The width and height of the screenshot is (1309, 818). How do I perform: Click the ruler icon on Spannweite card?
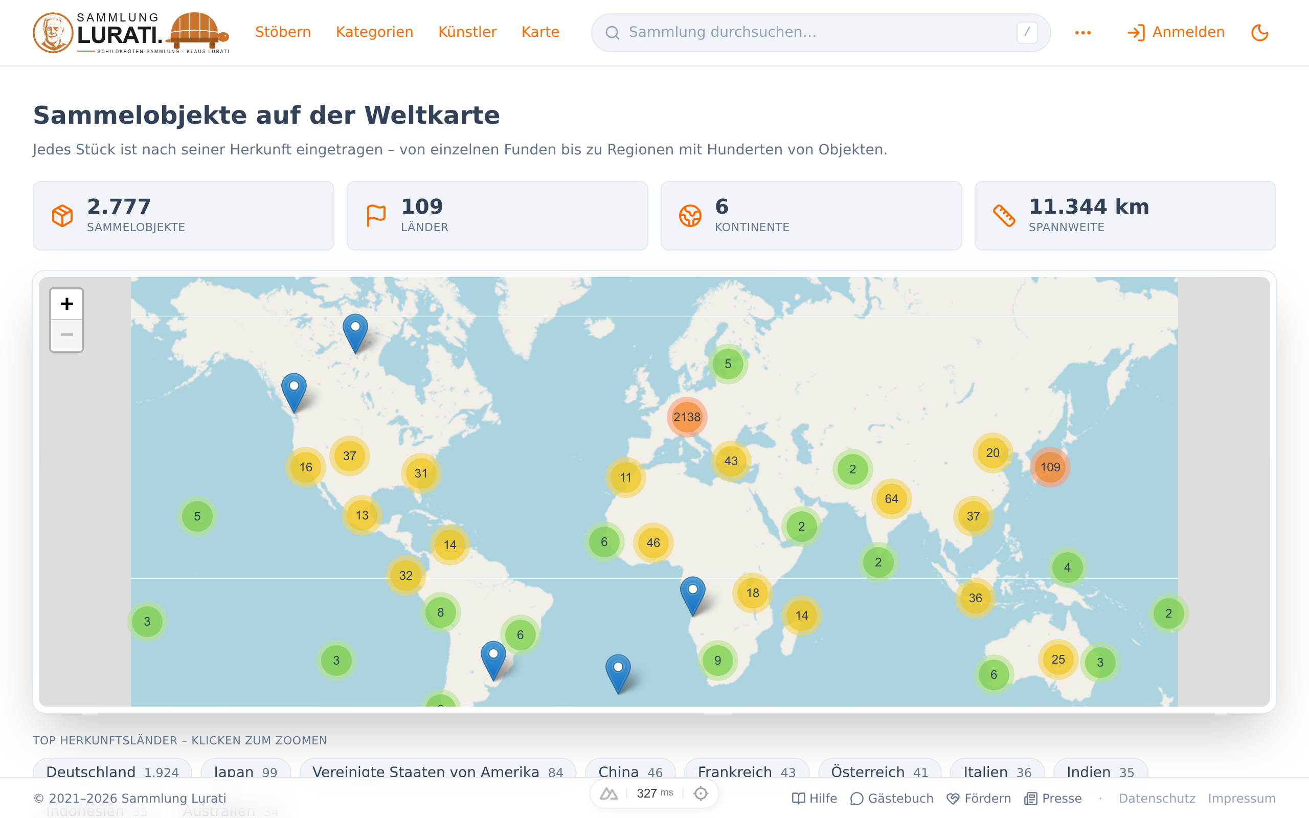(x=1004, y=216)
